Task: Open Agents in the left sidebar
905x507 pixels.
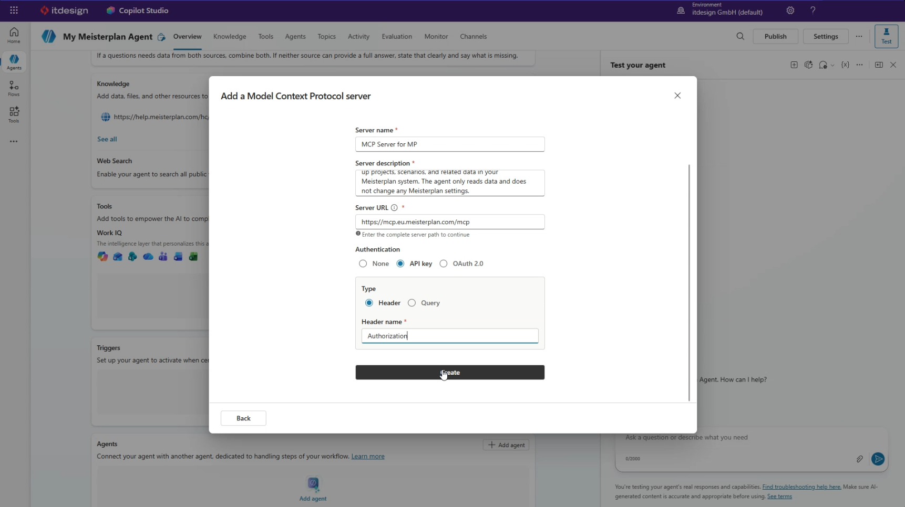Action: click(x=14, y=62)
